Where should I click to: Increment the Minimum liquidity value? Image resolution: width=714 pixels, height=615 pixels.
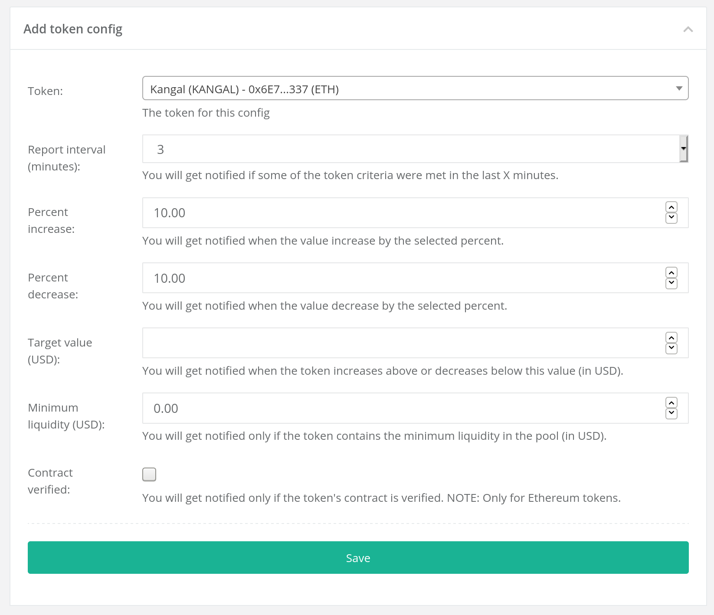pos(671,403)
